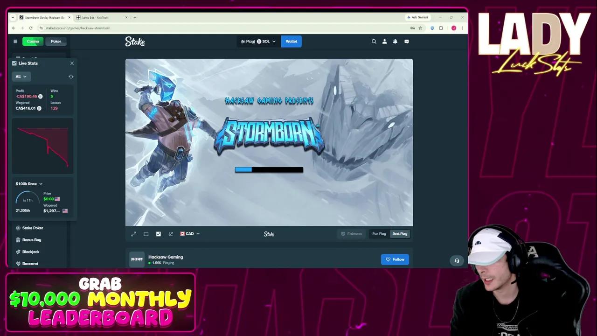Open the Wallet

(292, 42)
